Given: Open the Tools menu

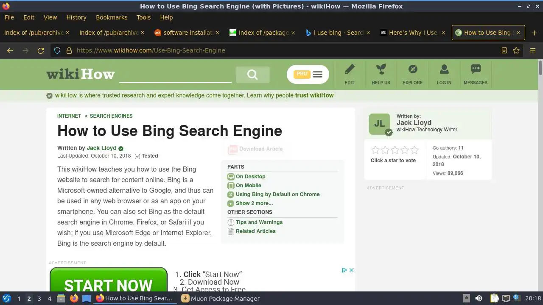Looking at the screenshot, I should [143, 17].
